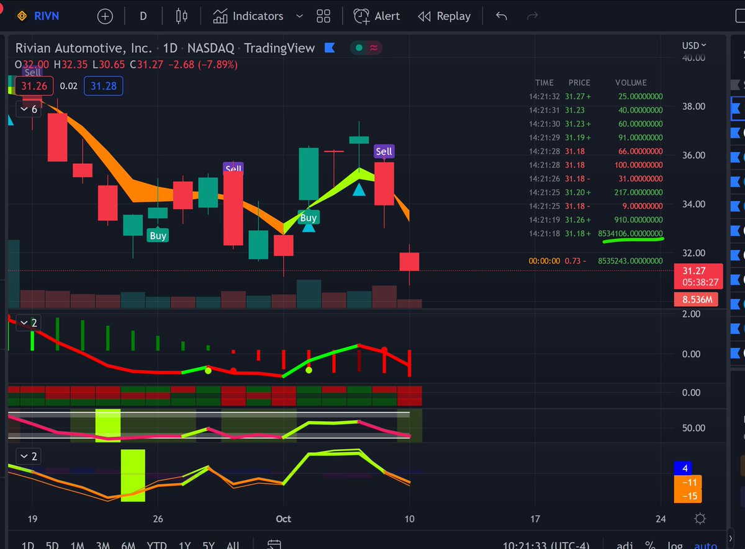The height and width of the screenshot is (549, 745).
Task: Click the pink approximate-data indicator icon
Action: (374, 48)
